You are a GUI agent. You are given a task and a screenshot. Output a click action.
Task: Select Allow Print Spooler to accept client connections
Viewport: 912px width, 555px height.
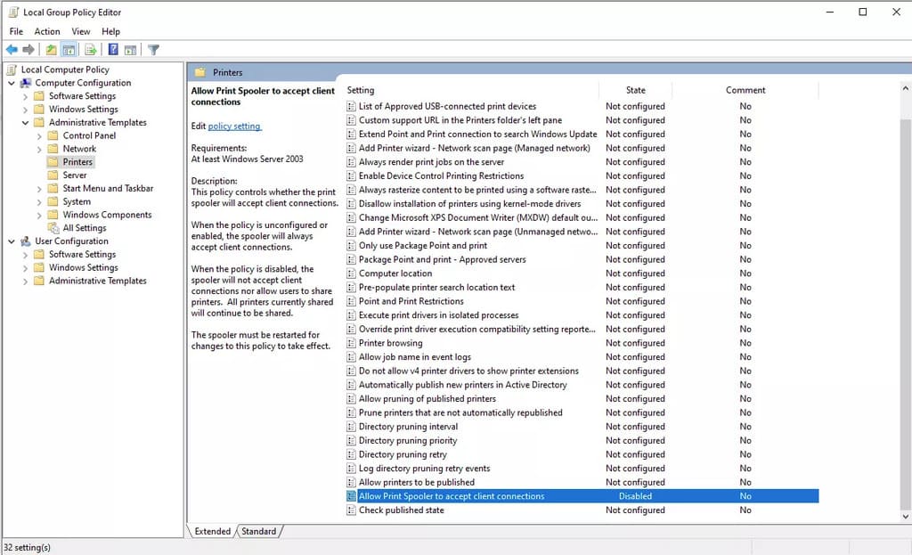582,496
